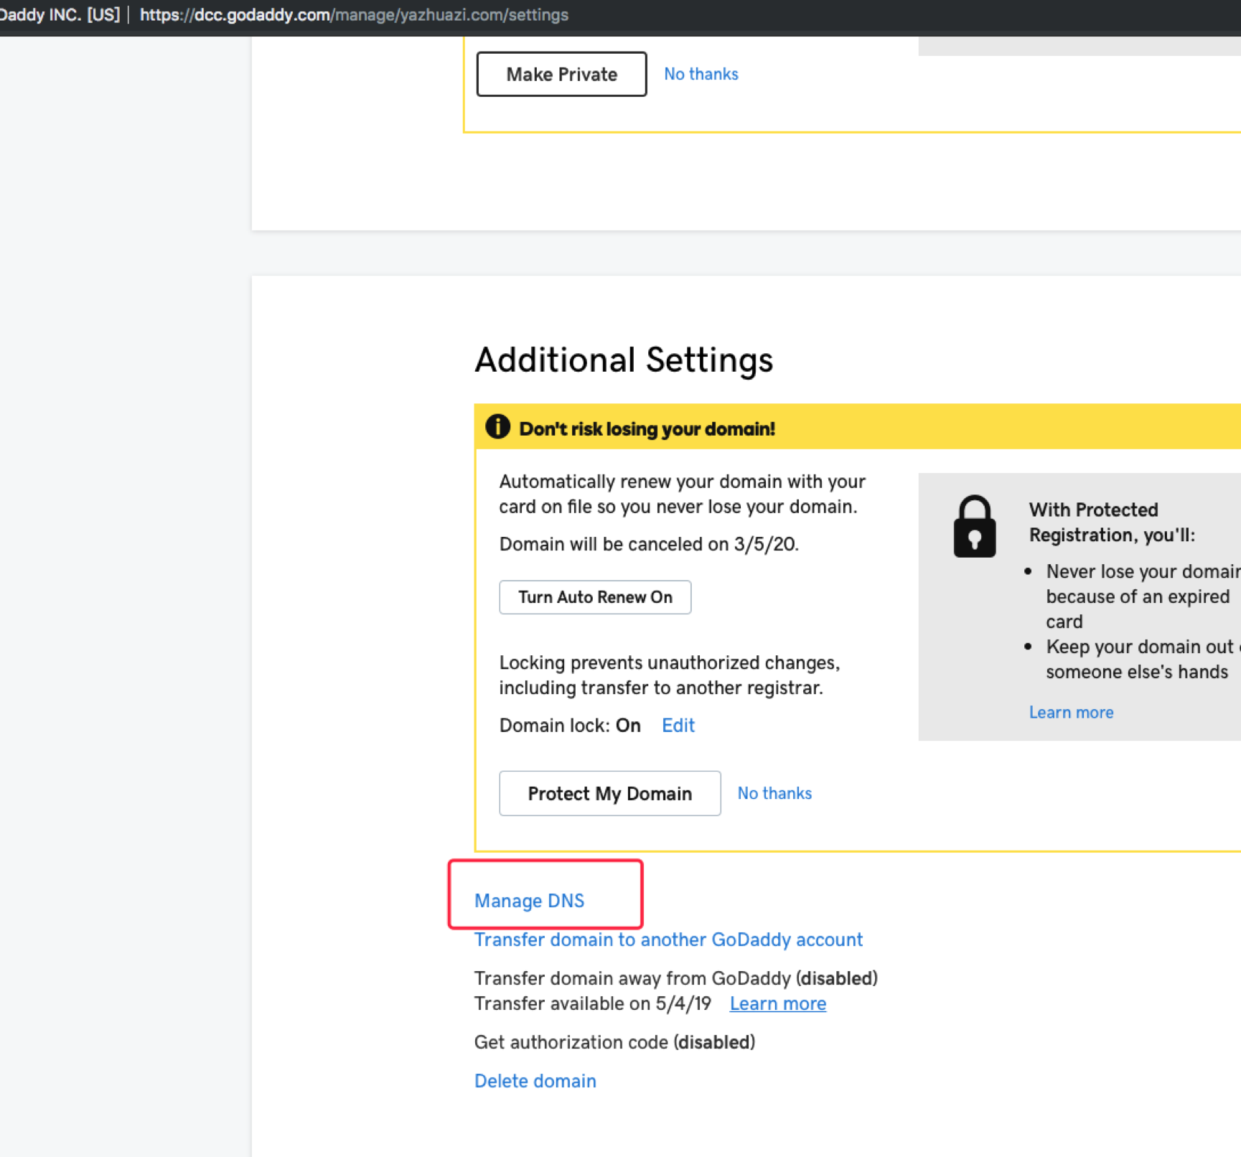1241x1157 pixels.
Task: Edit the Domain lock setting
Action: (x=678, y=726)
